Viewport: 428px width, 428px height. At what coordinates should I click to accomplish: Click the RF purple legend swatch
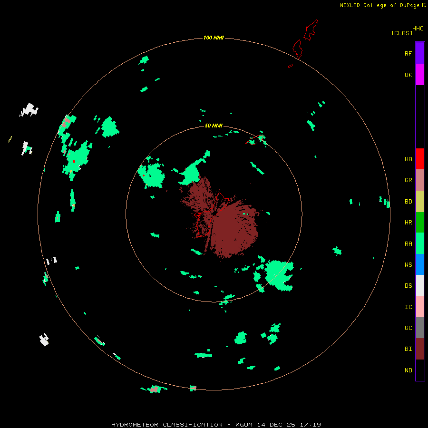pos(420,53)
